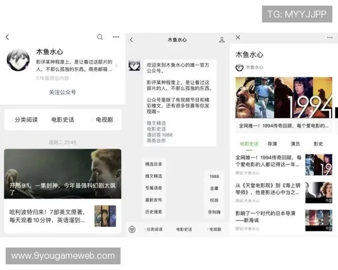The height and width of the screenshot is (270, 338).
Task: Open the three-dot menu on the article list page
Action: 330,38
